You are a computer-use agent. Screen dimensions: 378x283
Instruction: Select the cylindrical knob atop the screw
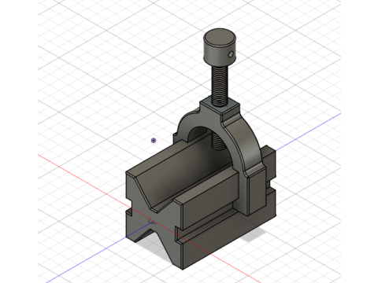(x=220, y=47)
